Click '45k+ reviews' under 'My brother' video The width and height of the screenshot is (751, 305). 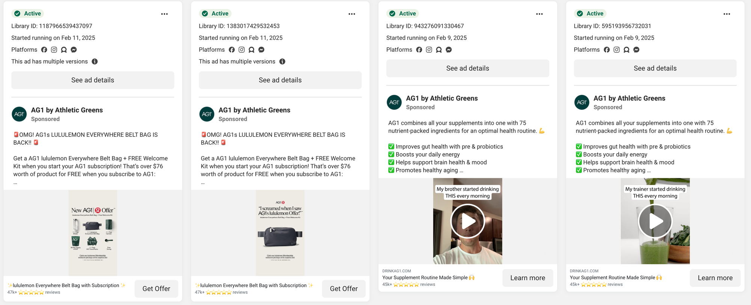pyautogui.click(x=409, y=284)
